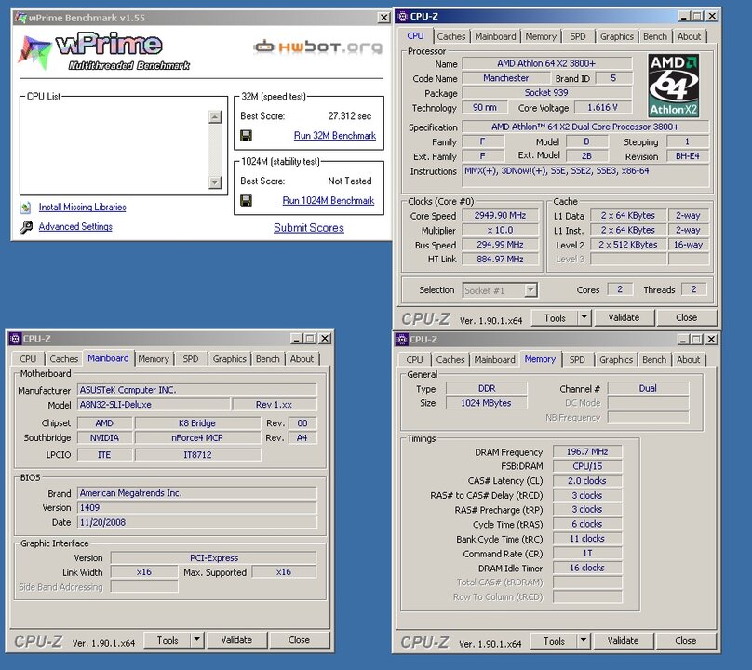Expand Tools dropdown arrow in CPU tab window
This screenshot has width=752, height=670.
584,317
